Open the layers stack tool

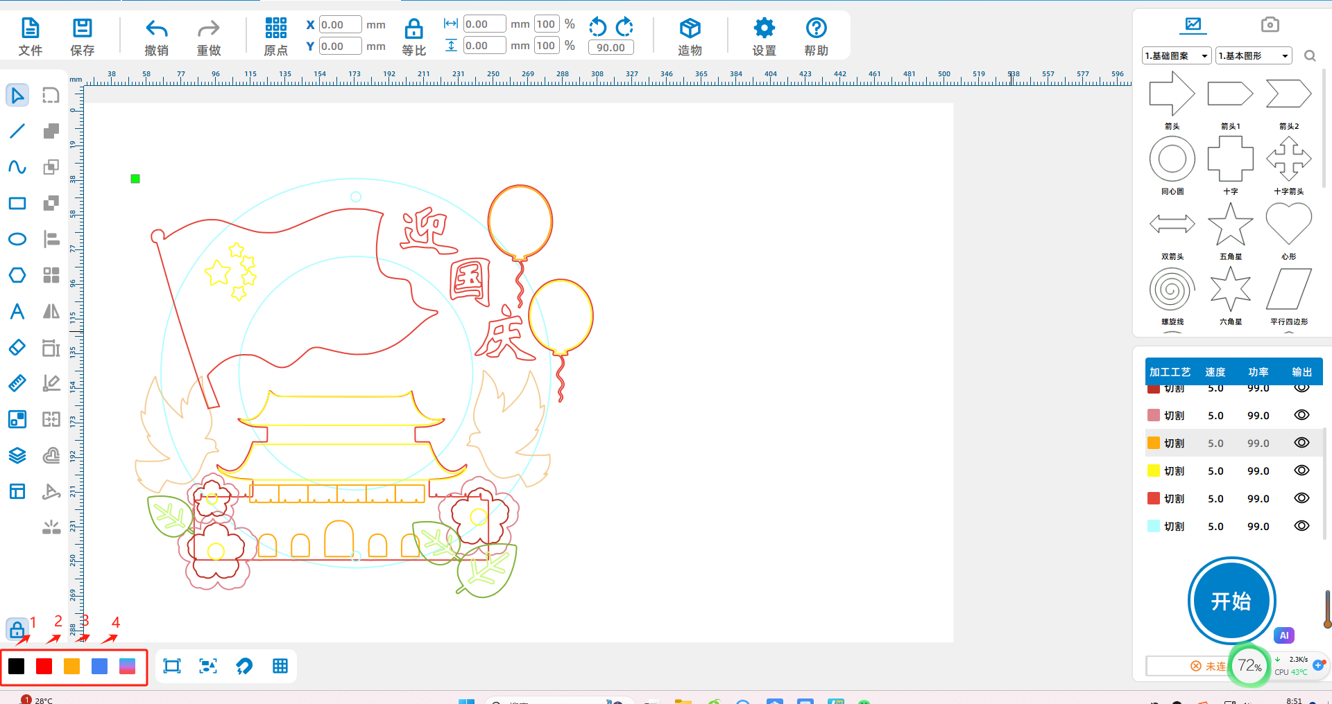tap(17, 455)
